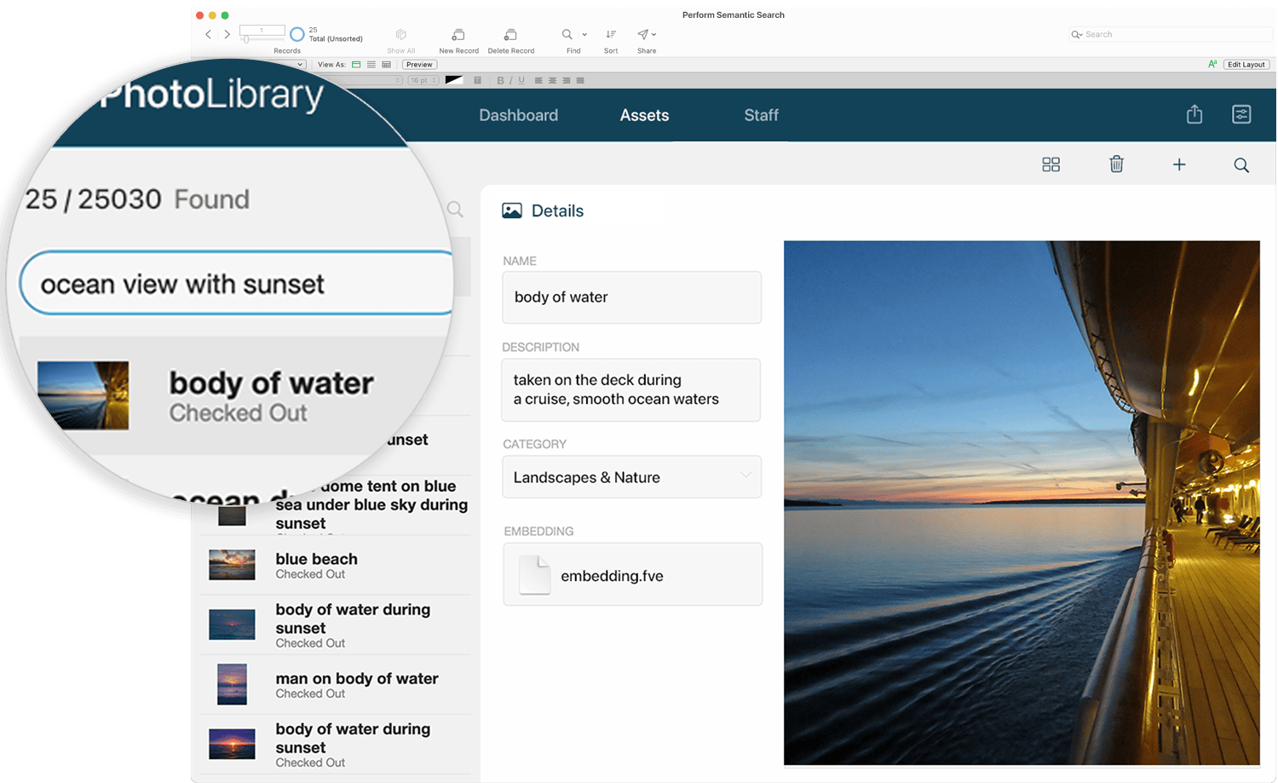Click the plus icon to add an asset

(x=1179, y=164)
